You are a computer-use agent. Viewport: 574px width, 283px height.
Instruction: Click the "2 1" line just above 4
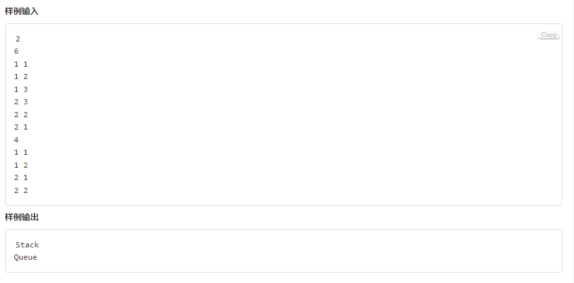point(21,127)
